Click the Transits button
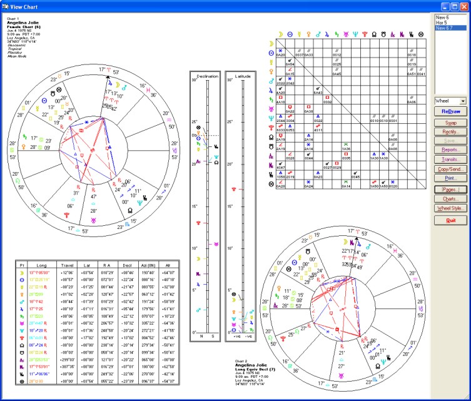Viewport: 471px width, 401px height. click(450, 160)
